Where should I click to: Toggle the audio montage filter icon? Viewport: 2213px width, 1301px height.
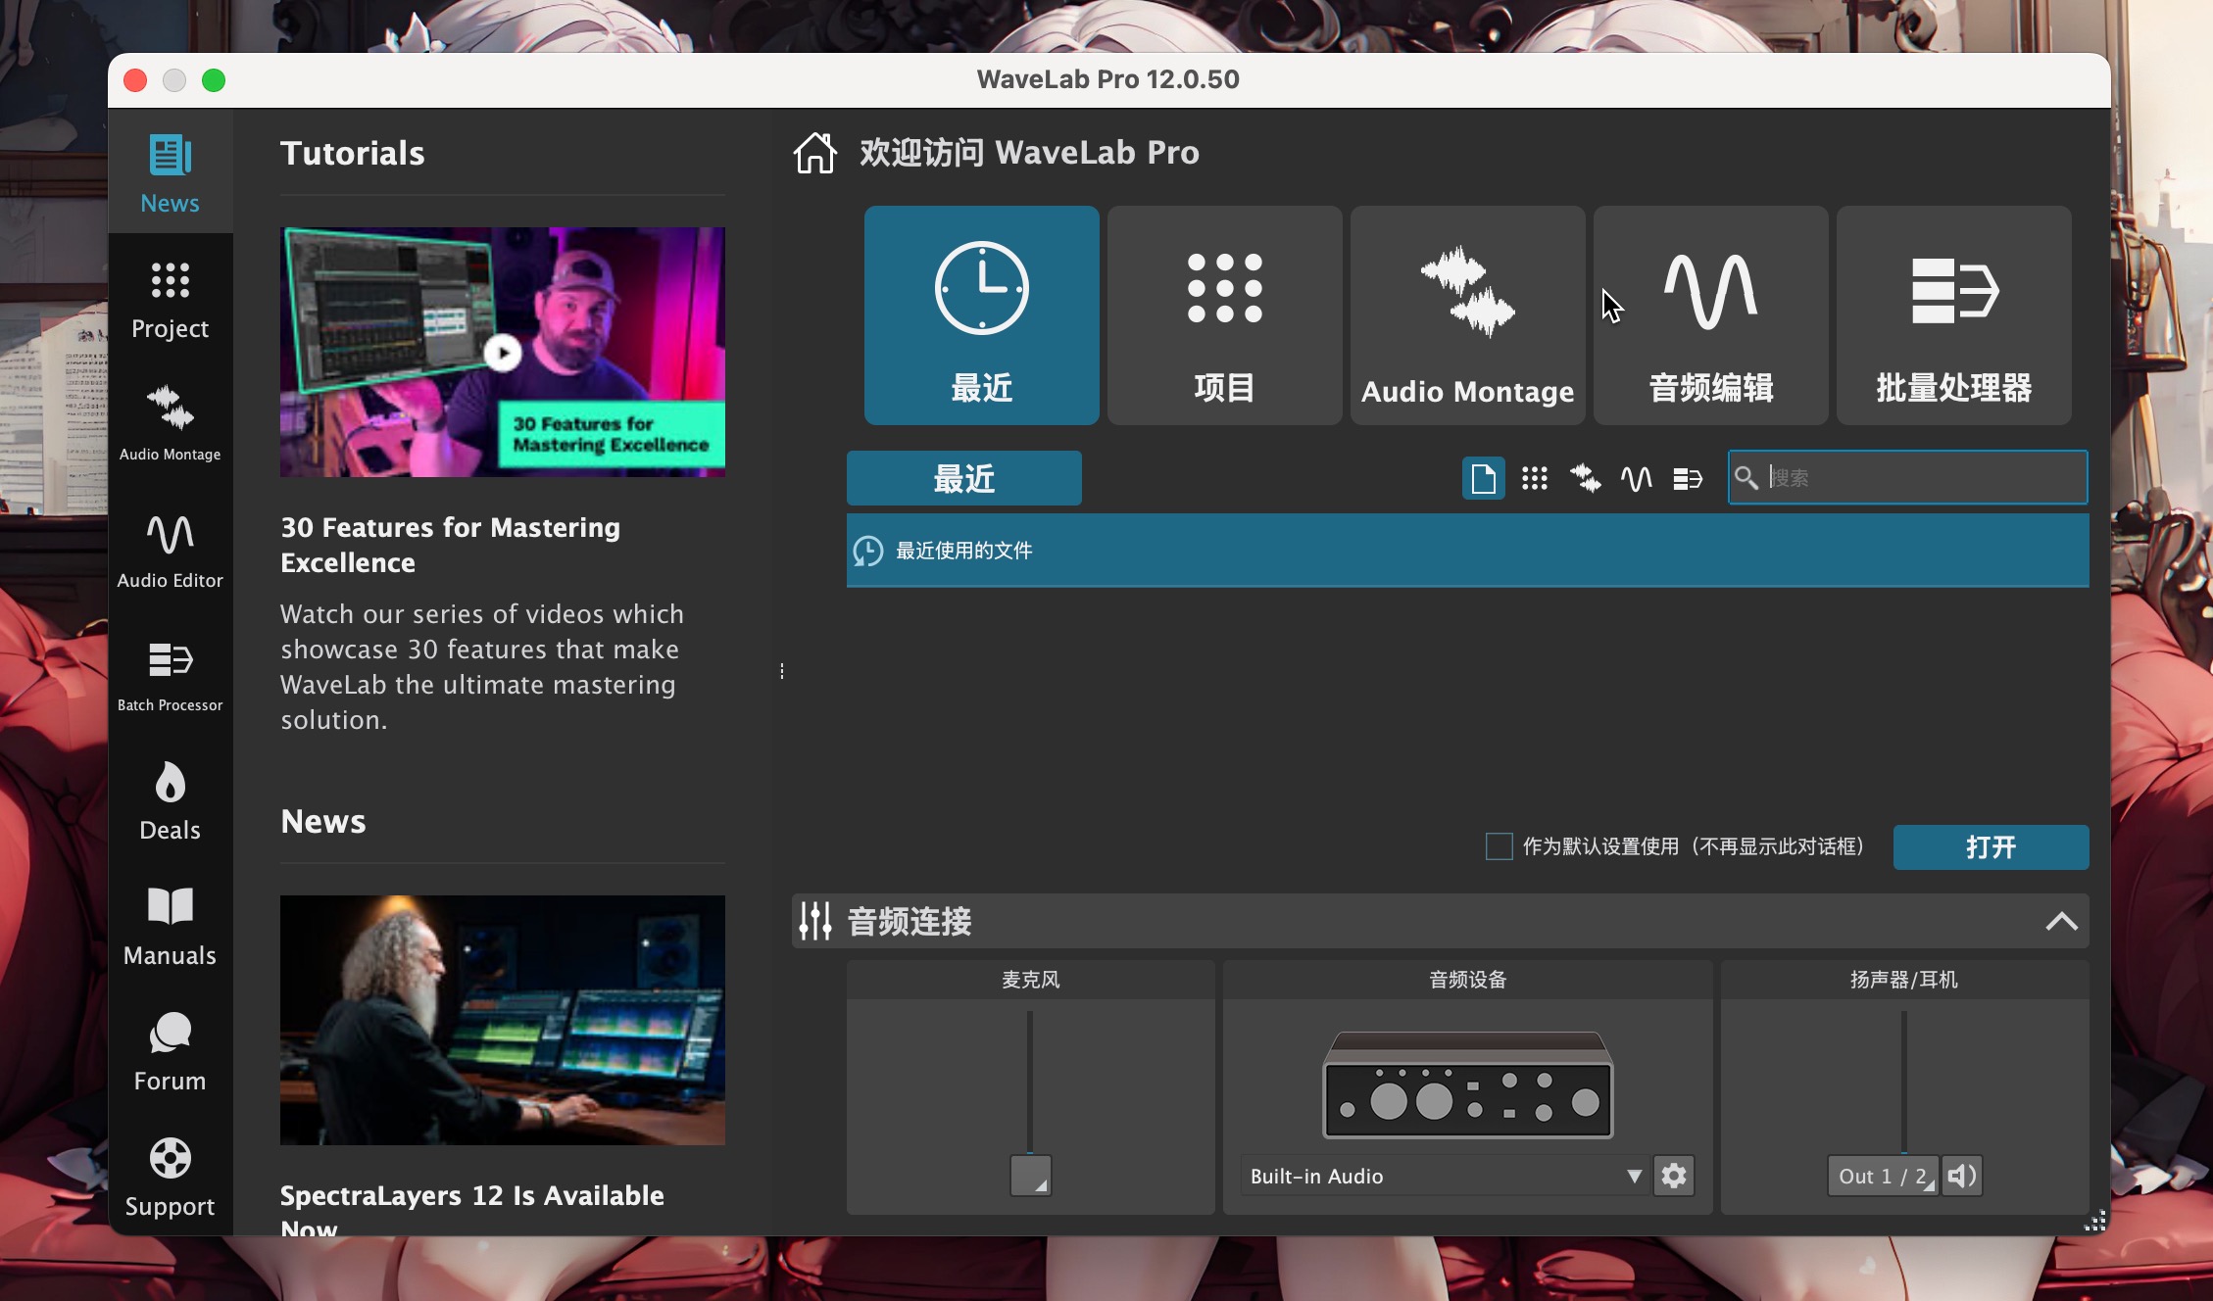pyautogui.click(x=1585, y=478)
